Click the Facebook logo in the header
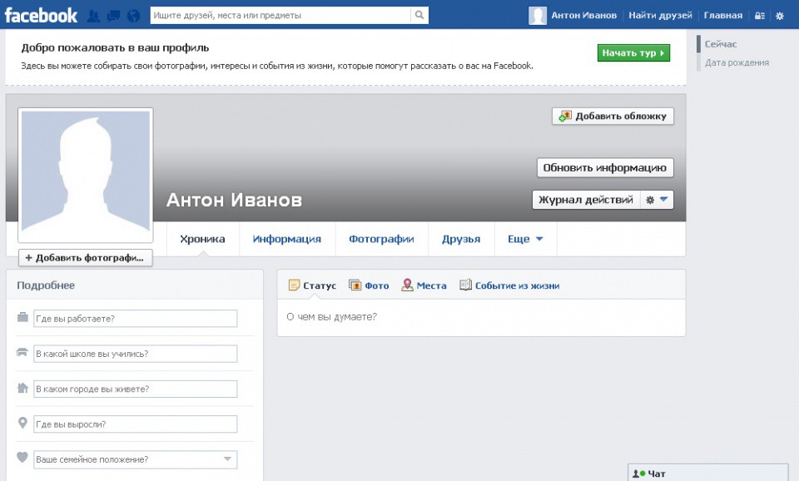This screenshot has width=799, height=481. coord(41,15)
